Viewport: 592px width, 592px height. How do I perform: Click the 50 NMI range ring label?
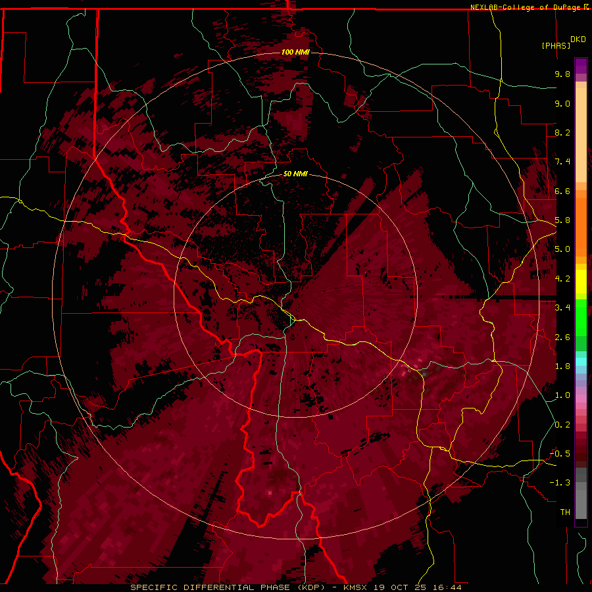(x=295, y=174)
